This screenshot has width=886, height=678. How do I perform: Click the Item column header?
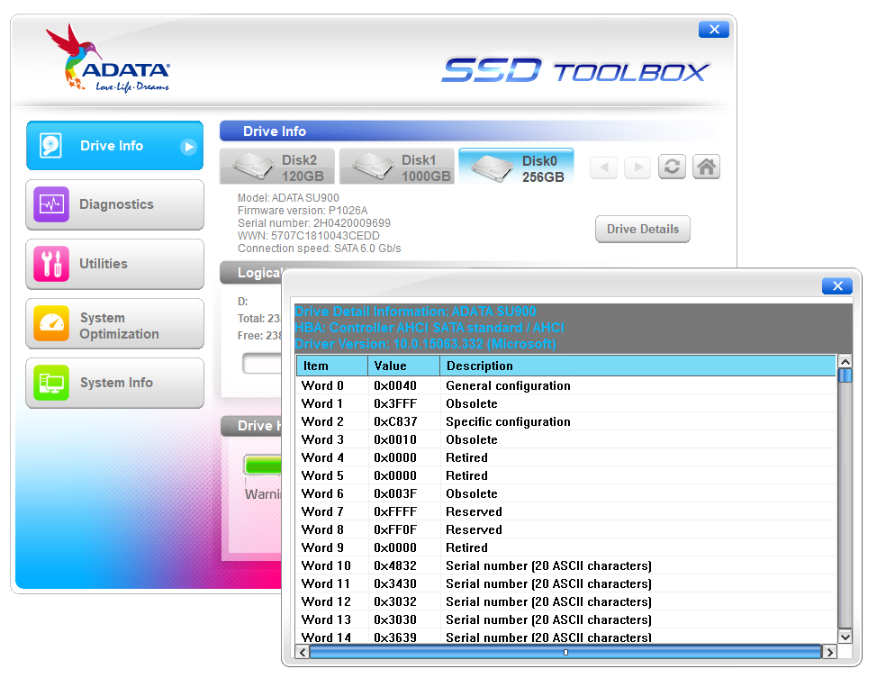(332, 366)
